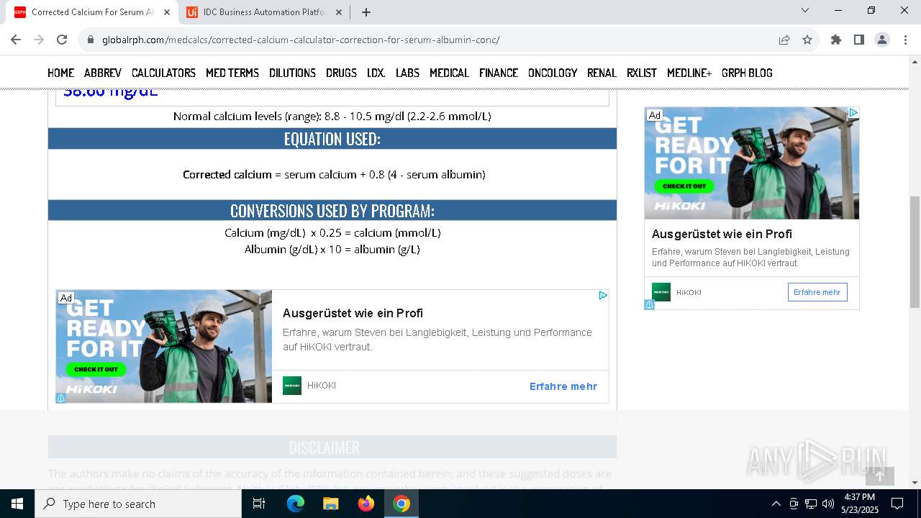
Task: Open the HOME menu item
Action: pos(61,73)
